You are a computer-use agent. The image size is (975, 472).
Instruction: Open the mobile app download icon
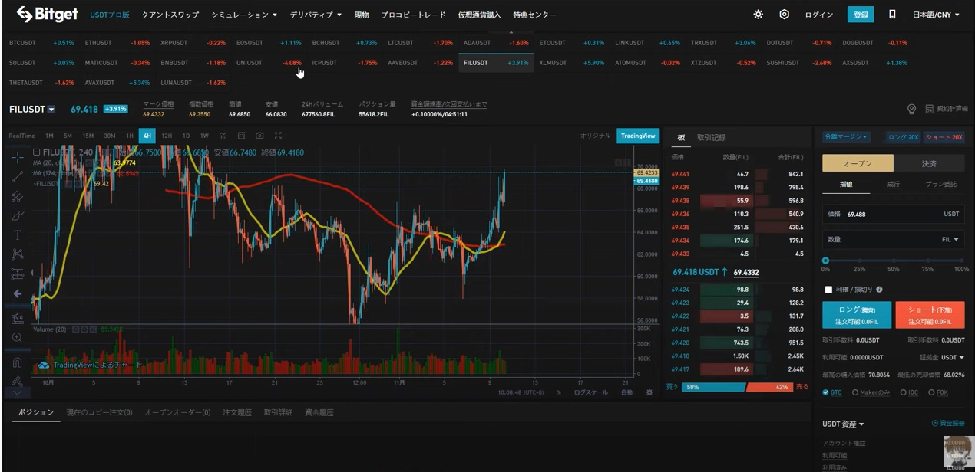[892, 15]
